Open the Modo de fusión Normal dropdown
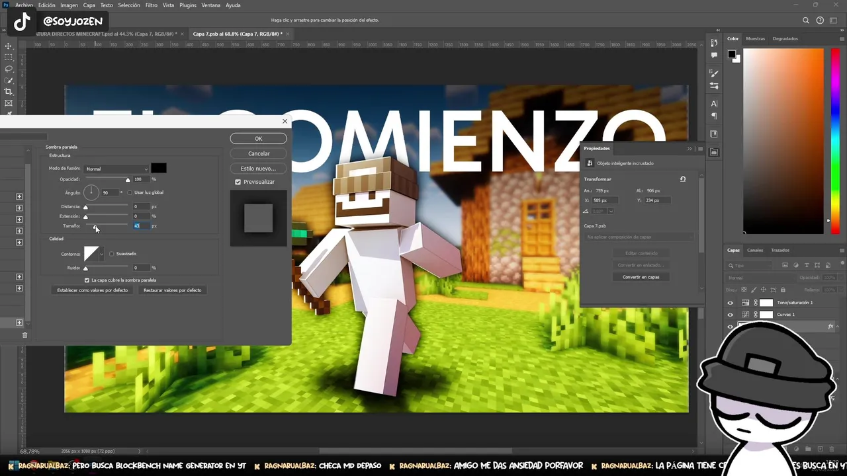 116,169
